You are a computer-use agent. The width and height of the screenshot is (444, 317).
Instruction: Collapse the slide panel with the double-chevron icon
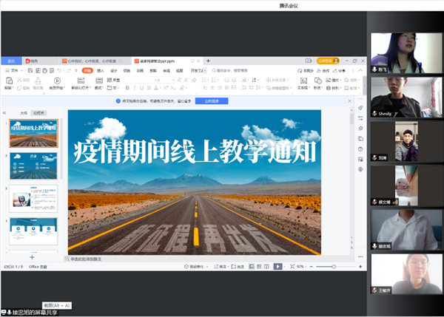point(4,113)
